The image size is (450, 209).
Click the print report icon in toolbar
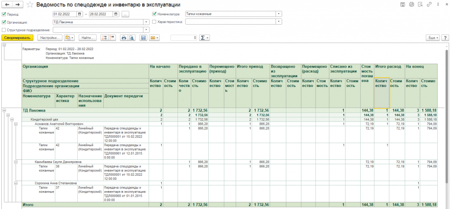point(124,38)
